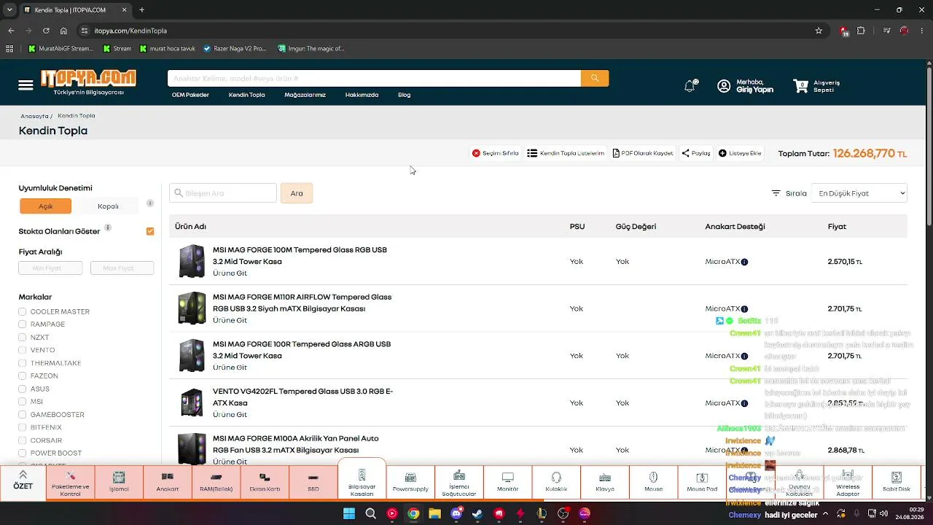Select the Kulaklık component category
Image resolution: width=933 pixels, height=525 pixels.
[556, 483]
